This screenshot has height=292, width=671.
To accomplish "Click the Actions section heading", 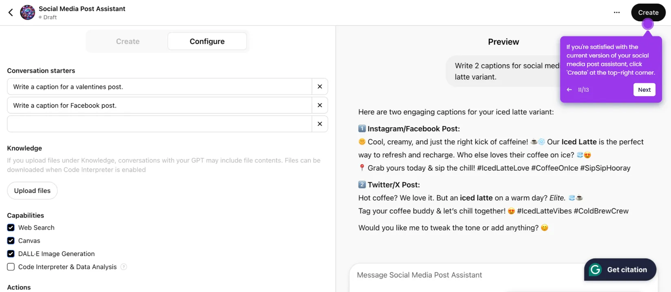I will click(x=19, y=287).
